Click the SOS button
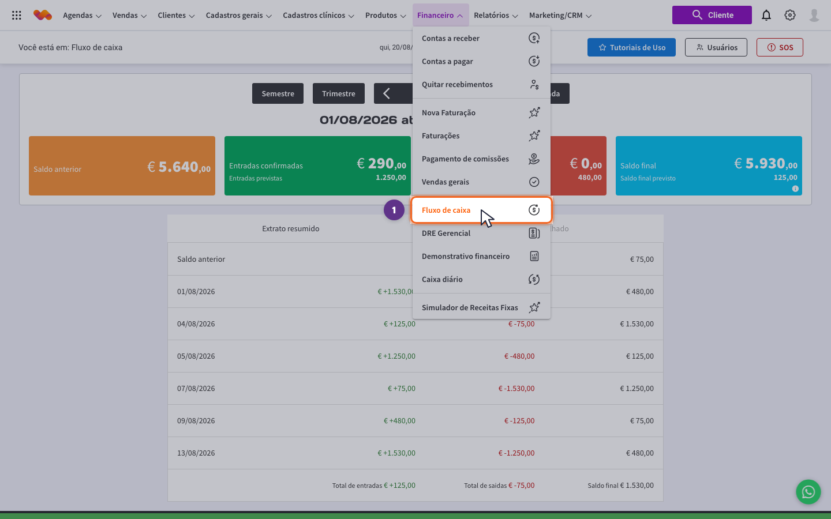This screenshot has width=831, height=519. tap(780, 47)
